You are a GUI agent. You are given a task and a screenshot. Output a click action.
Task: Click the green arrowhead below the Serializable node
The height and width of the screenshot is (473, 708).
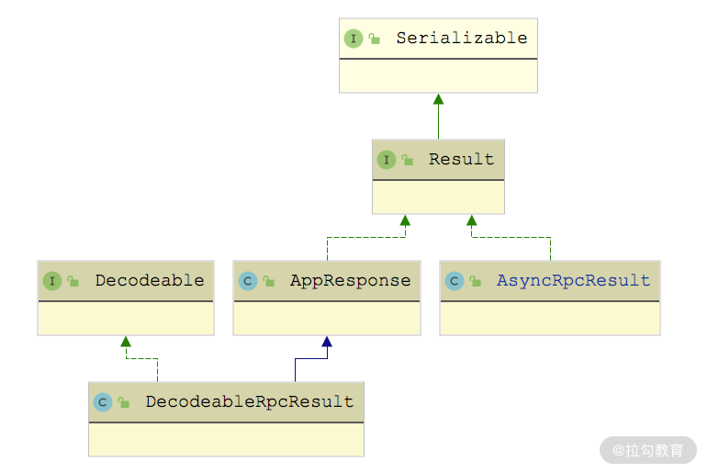[x=438, y=99]
